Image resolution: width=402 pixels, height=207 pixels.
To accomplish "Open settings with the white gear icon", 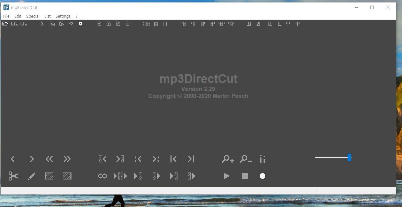I will (x=81, y=24).
